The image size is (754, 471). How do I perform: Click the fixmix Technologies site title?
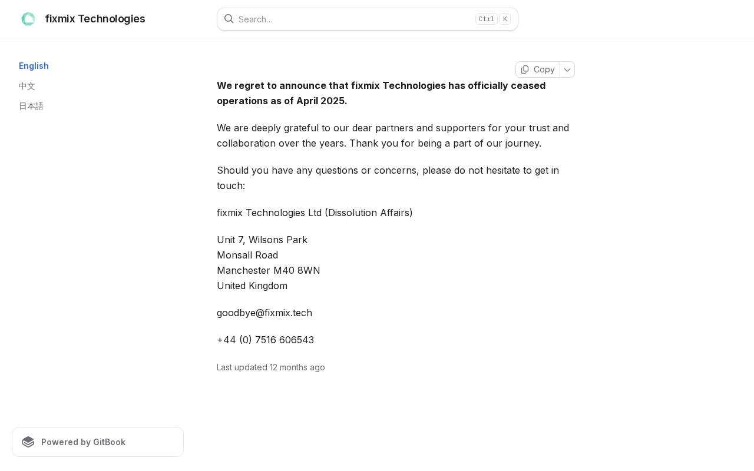[x=95, y=19]
